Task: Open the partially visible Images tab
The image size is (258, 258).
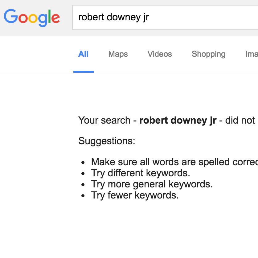Action: (x=252, y=54)
